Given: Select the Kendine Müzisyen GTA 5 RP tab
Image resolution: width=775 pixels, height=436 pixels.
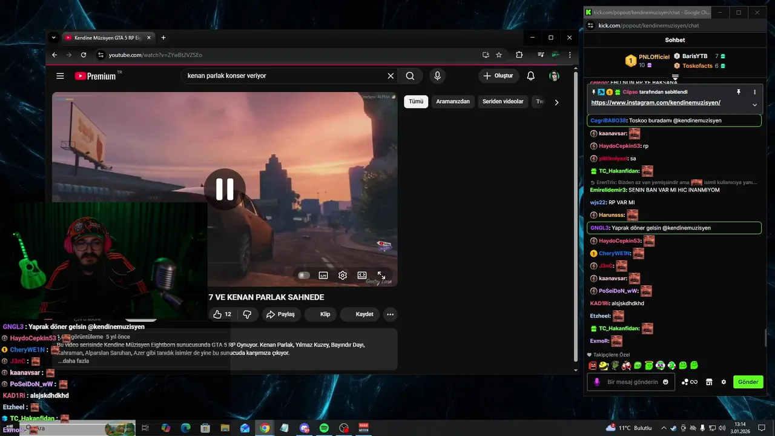Looking at the screenshot, I should click(x=107, y=38).
